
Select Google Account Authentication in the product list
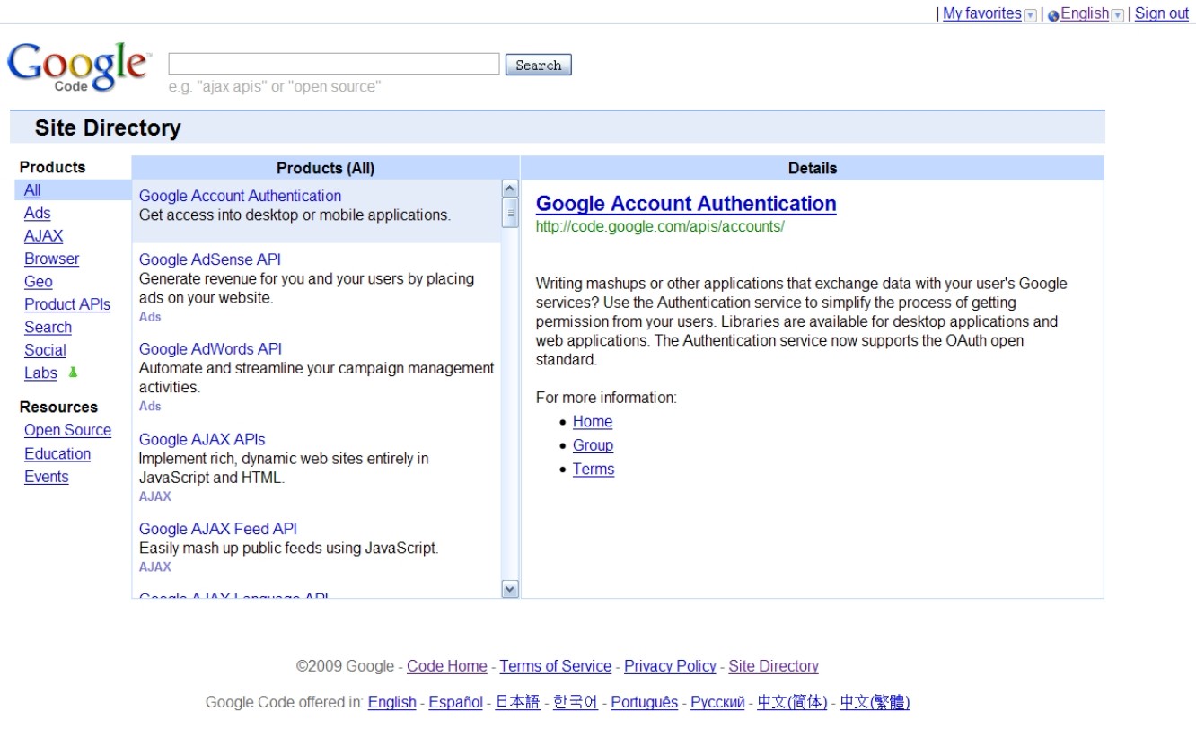[241, 196]
